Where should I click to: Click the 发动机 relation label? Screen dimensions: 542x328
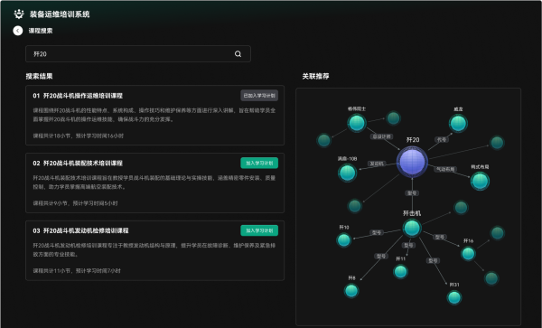[x=377, y=164]
